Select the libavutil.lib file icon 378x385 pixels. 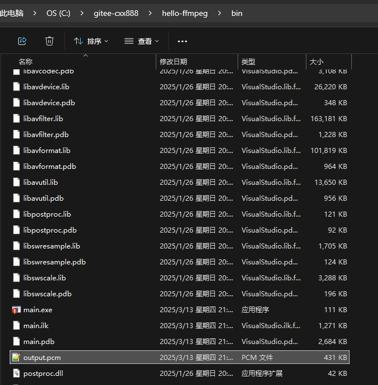16,183
